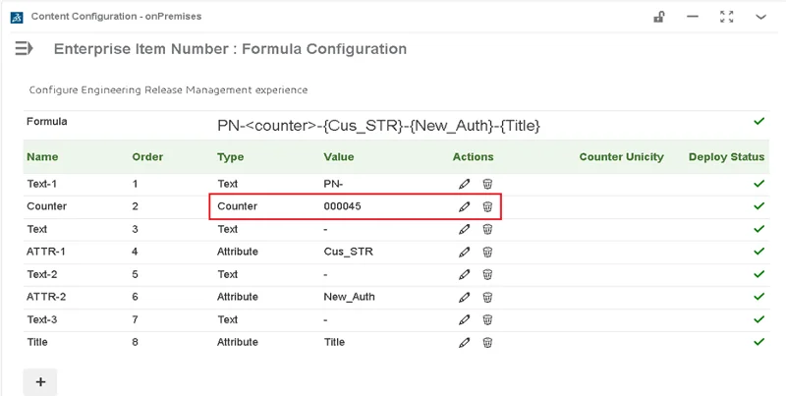Delete the ATTR-2 New_Auth row
This screenshot has height=396, width=786.
487,297
